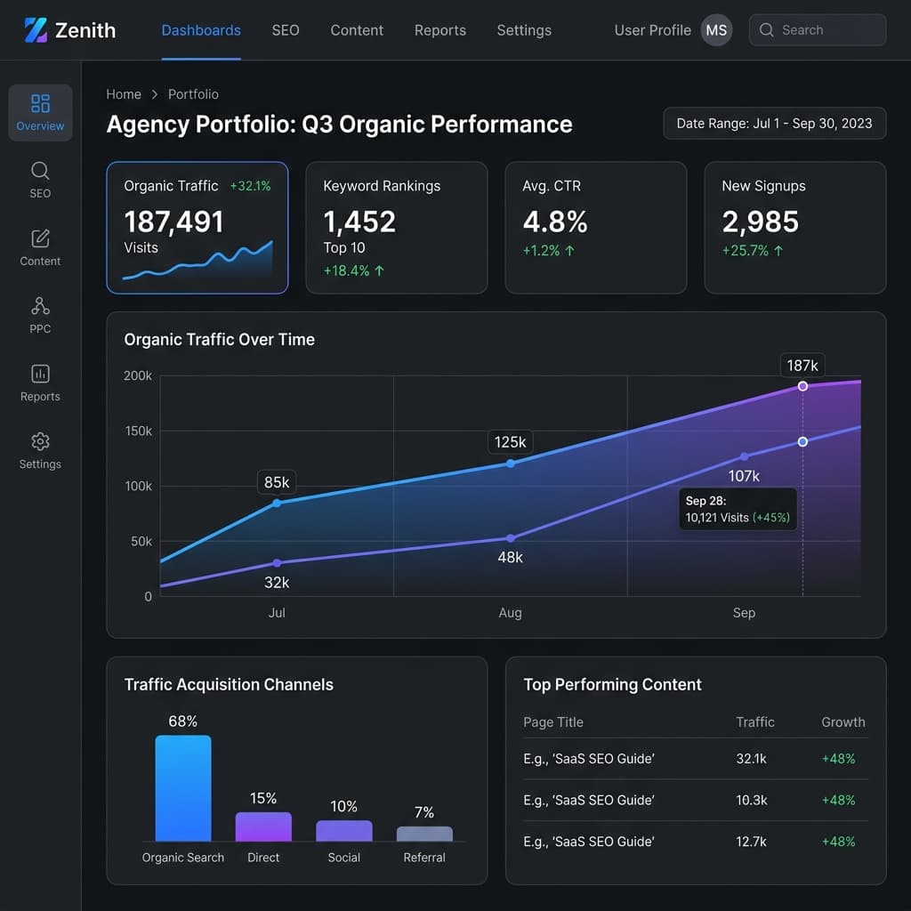Select the New Signups card
This screenshot has height=911, width=911.
[x=795, y=228]
